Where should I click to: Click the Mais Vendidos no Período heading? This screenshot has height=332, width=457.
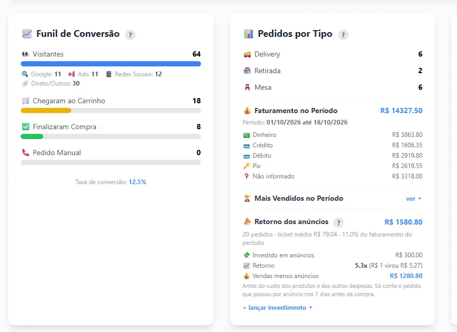(299, 198)
